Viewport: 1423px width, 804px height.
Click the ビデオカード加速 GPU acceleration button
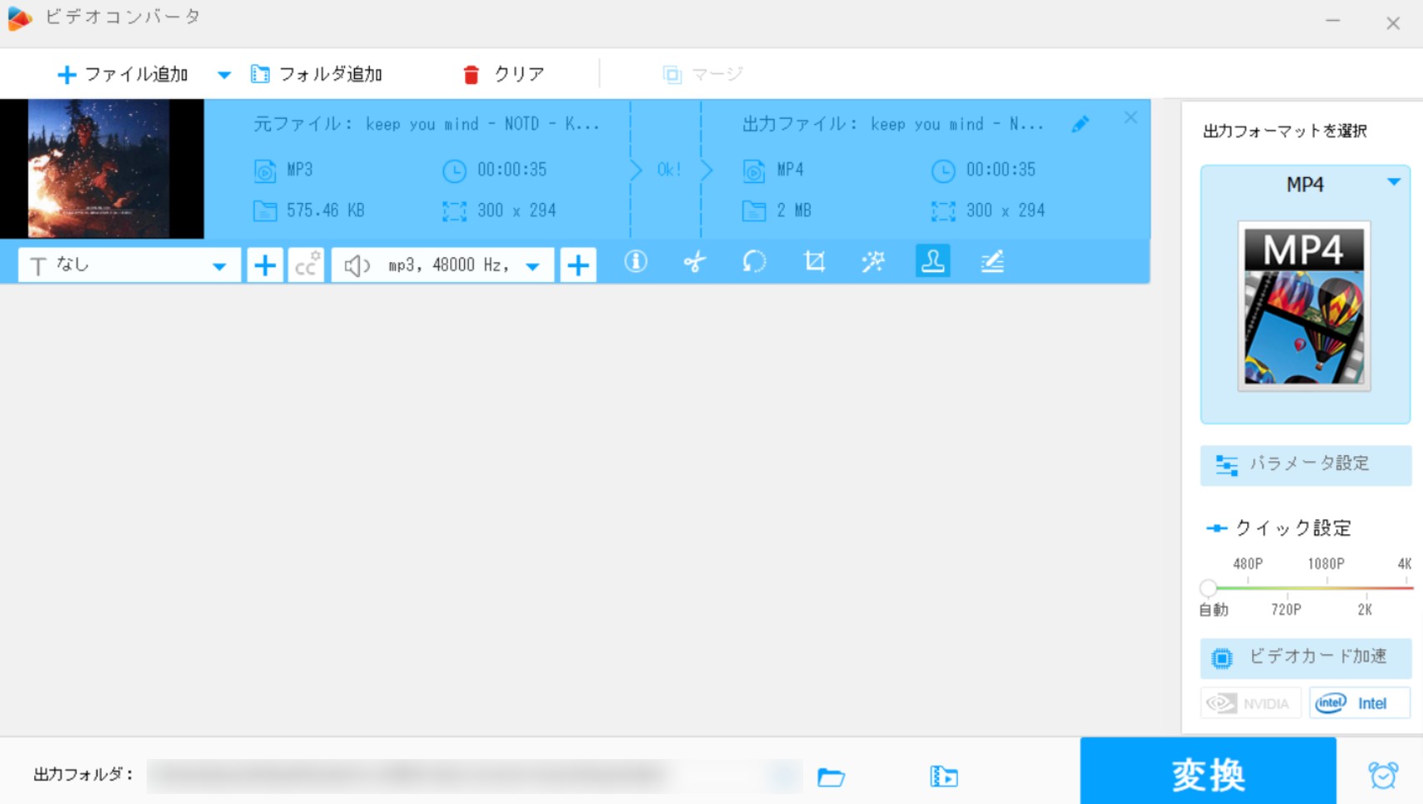pyautogui.click(x=1306, y=658)
